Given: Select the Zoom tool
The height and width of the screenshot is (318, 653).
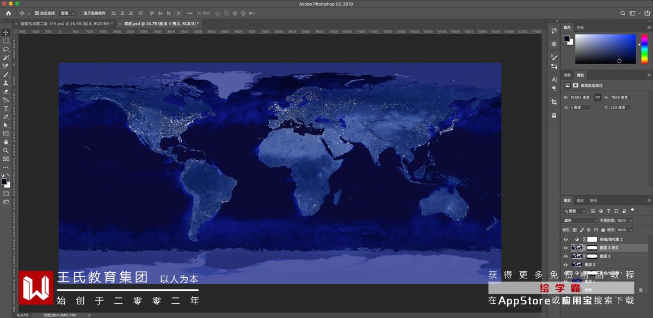Looking at the screenshot, I should 5,150.
